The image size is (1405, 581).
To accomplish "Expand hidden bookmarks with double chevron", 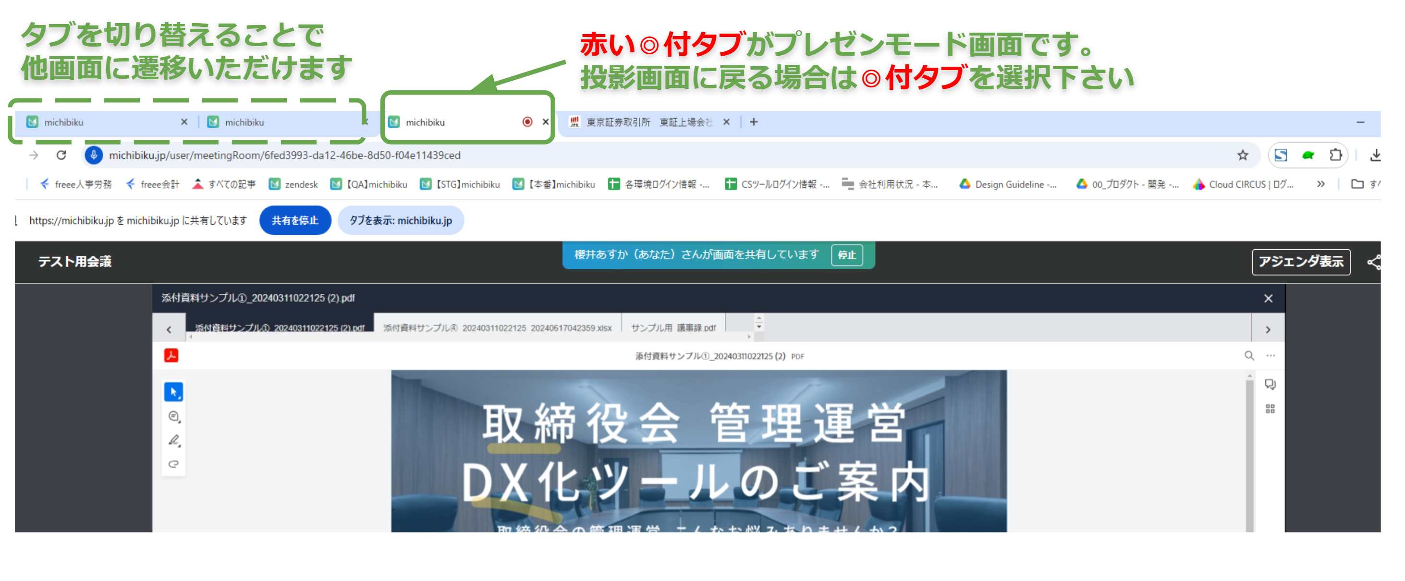I will [x=1320, y=184].
